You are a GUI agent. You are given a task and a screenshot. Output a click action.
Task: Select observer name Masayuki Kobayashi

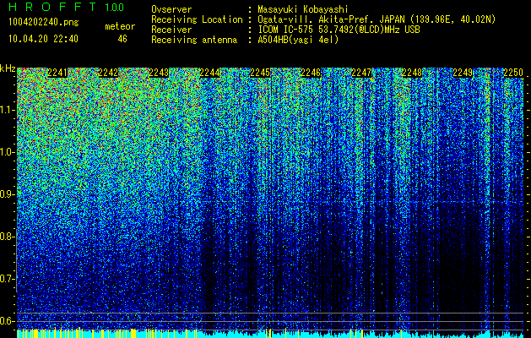point(303,9)
